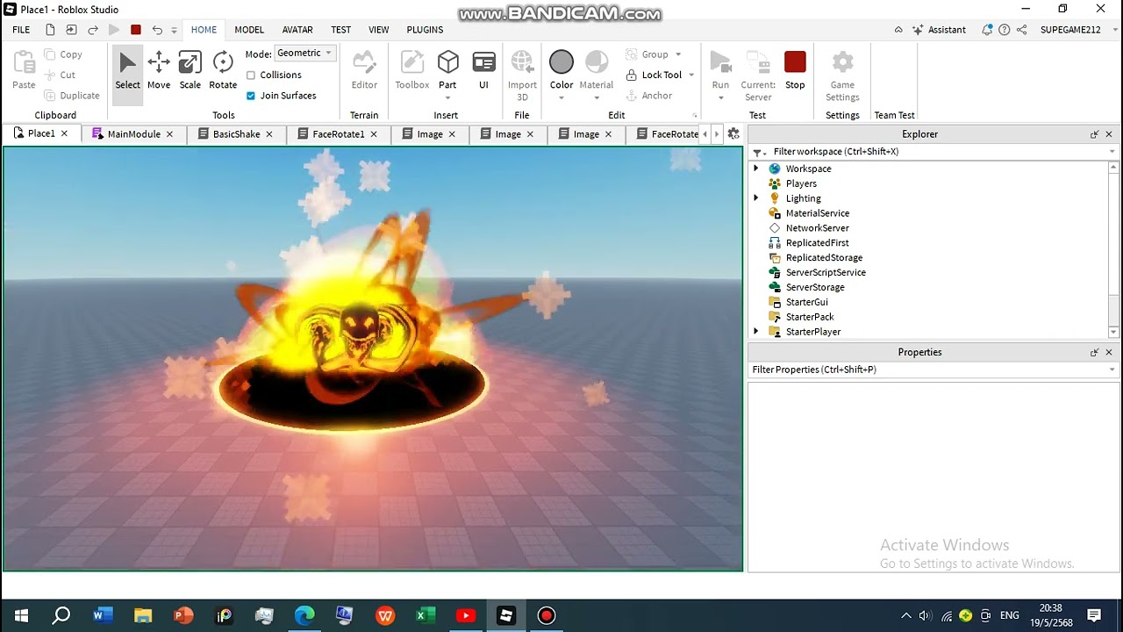
Task: Select ReplicatedStorage in Explorer
Action: (824, 258)
